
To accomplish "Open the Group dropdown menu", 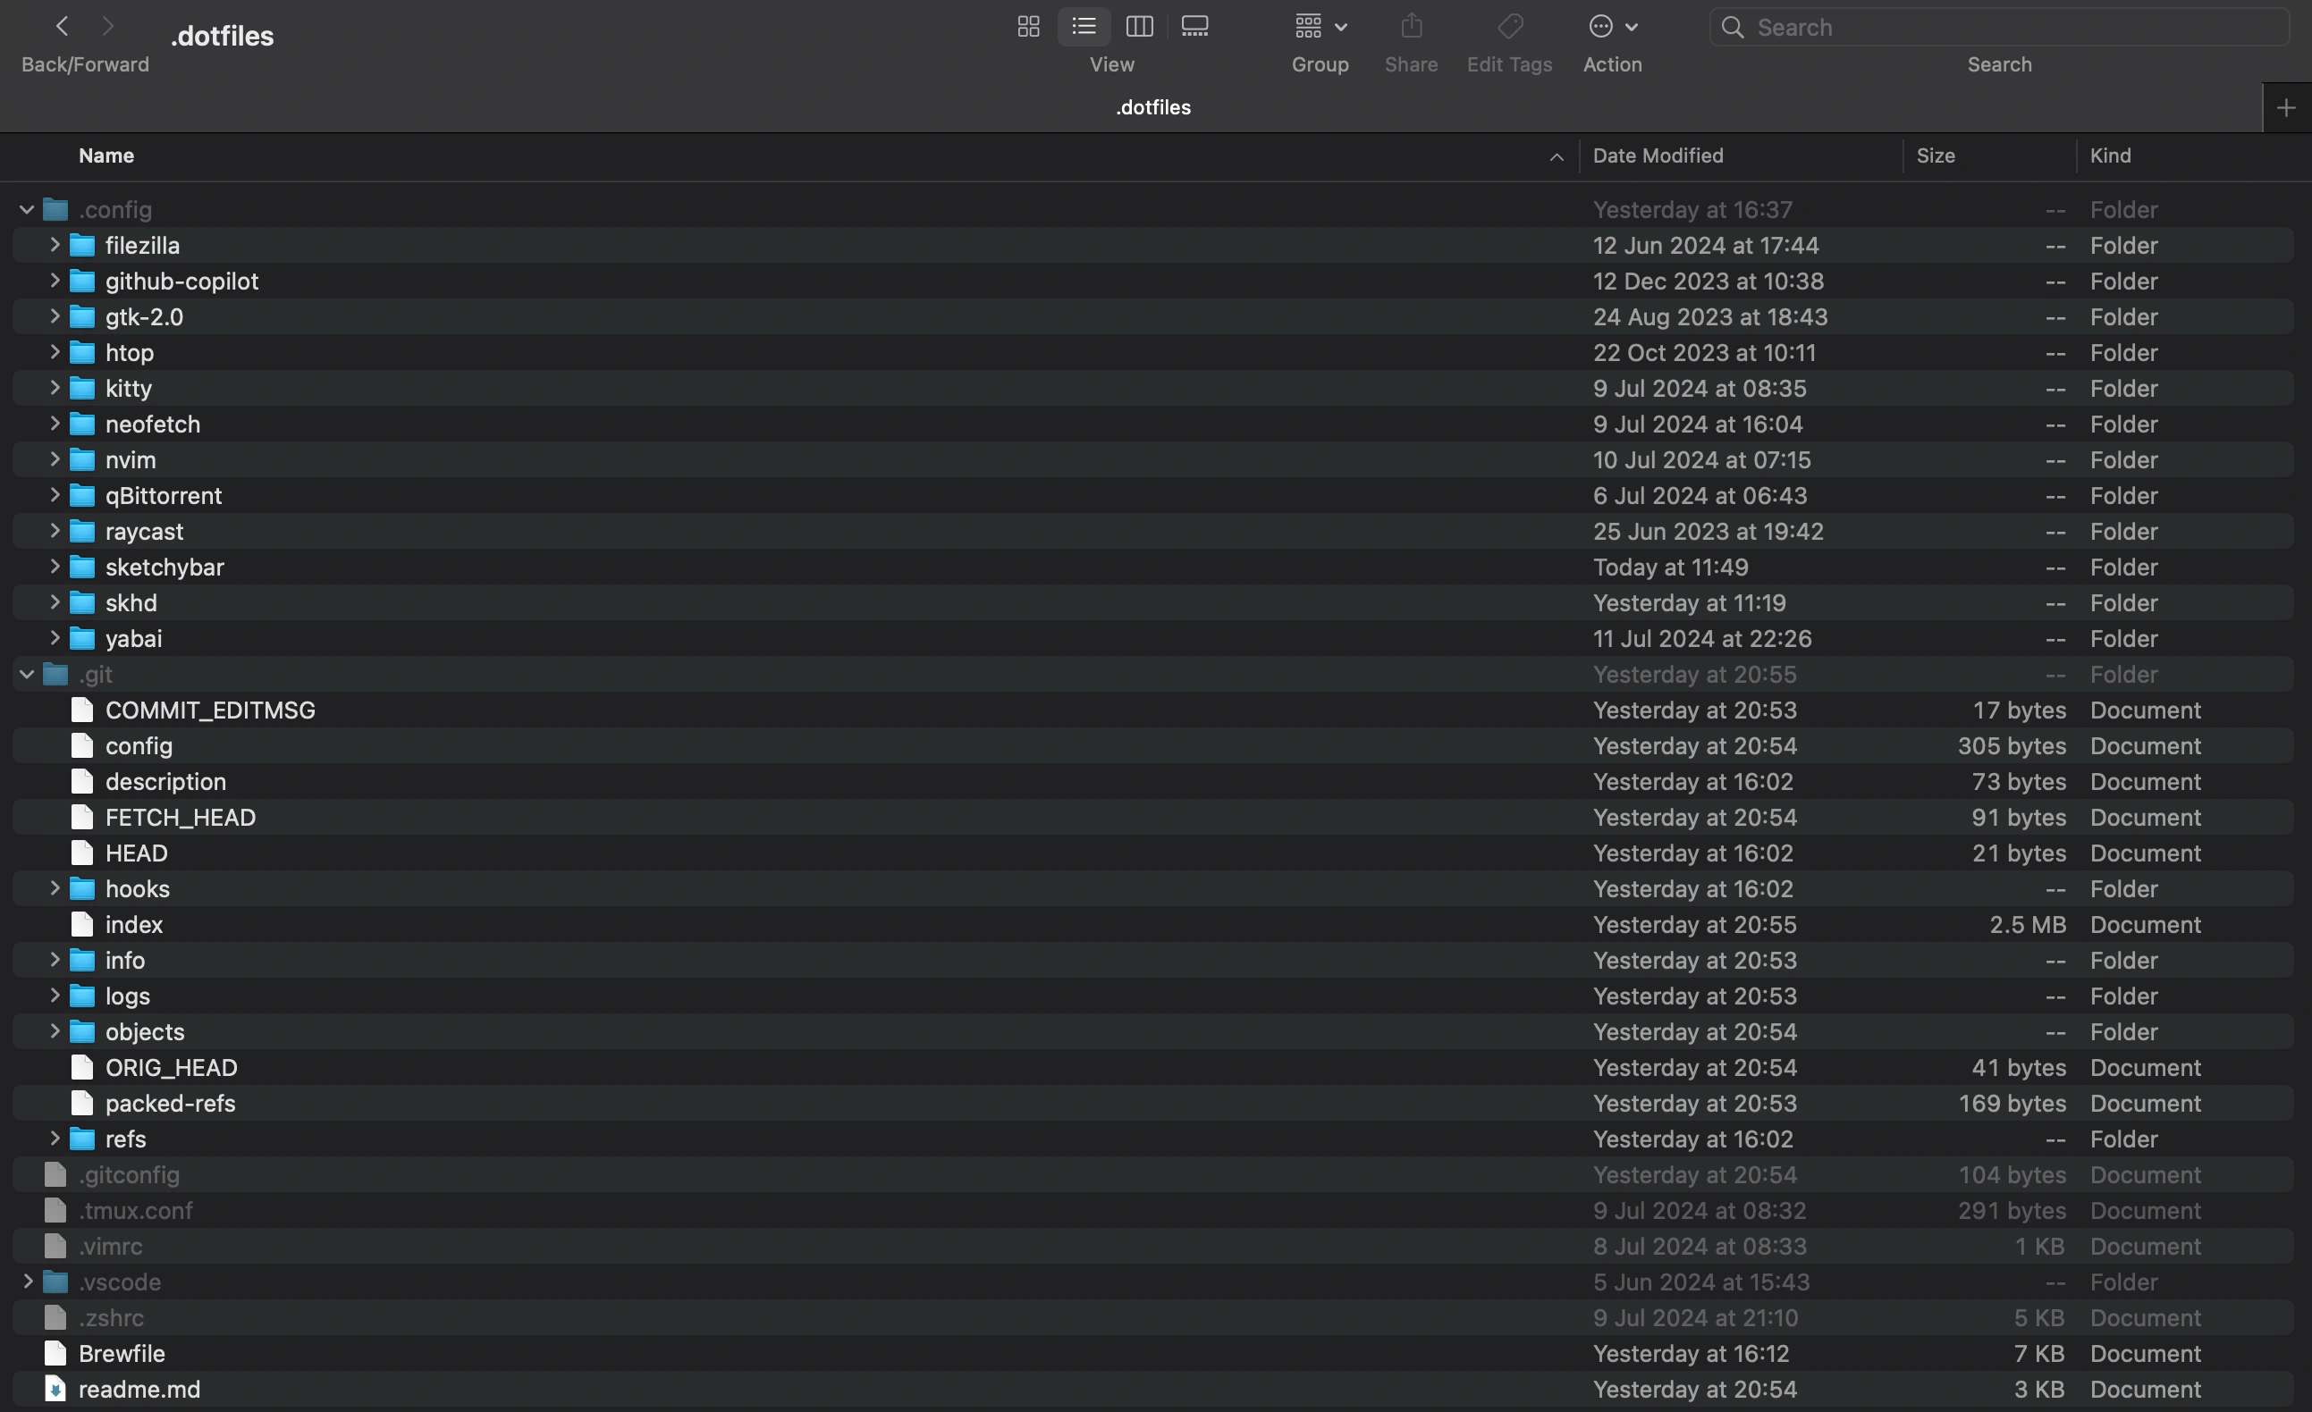I will [1321, 26].
